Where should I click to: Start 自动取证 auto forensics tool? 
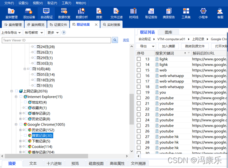47,13
